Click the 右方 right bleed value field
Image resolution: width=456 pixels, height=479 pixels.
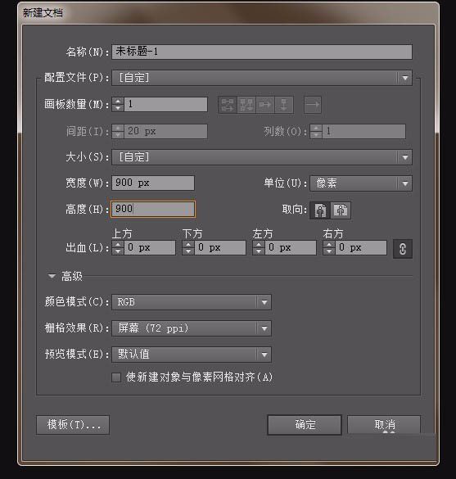[x=361, y=248]
